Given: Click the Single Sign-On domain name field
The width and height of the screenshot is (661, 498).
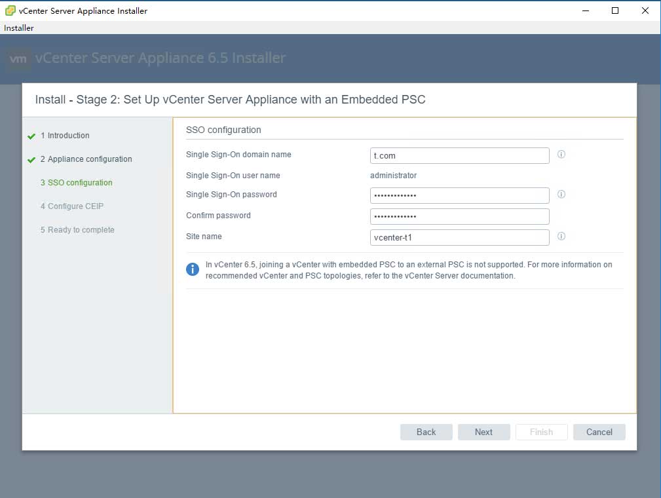Looking at the screenshot, I should click(459, 155).
